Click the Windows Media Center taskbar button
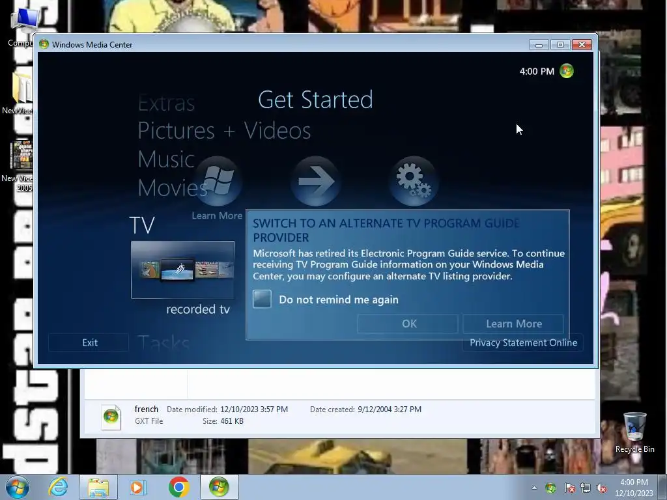This screenshot has width=667, height=500. [219, 487]
